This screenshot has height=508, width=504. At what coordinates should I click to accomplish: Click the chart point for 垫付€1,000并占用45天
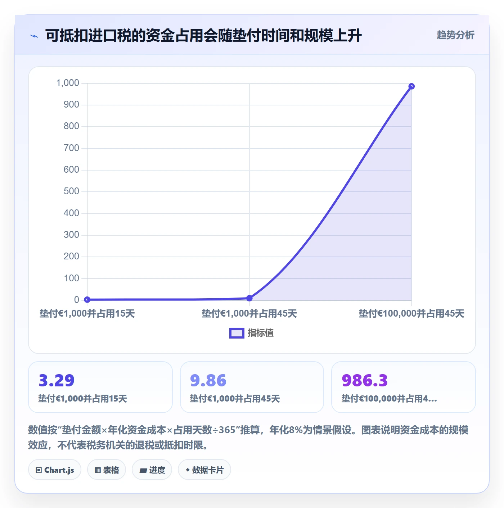249,298
